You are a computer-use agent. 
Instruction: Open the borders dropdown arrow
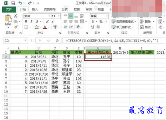point(30,27)
